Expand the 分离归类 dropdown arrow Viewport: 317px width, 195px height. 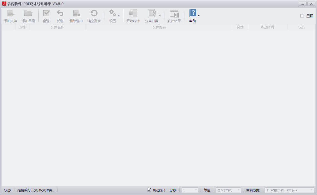160,16
